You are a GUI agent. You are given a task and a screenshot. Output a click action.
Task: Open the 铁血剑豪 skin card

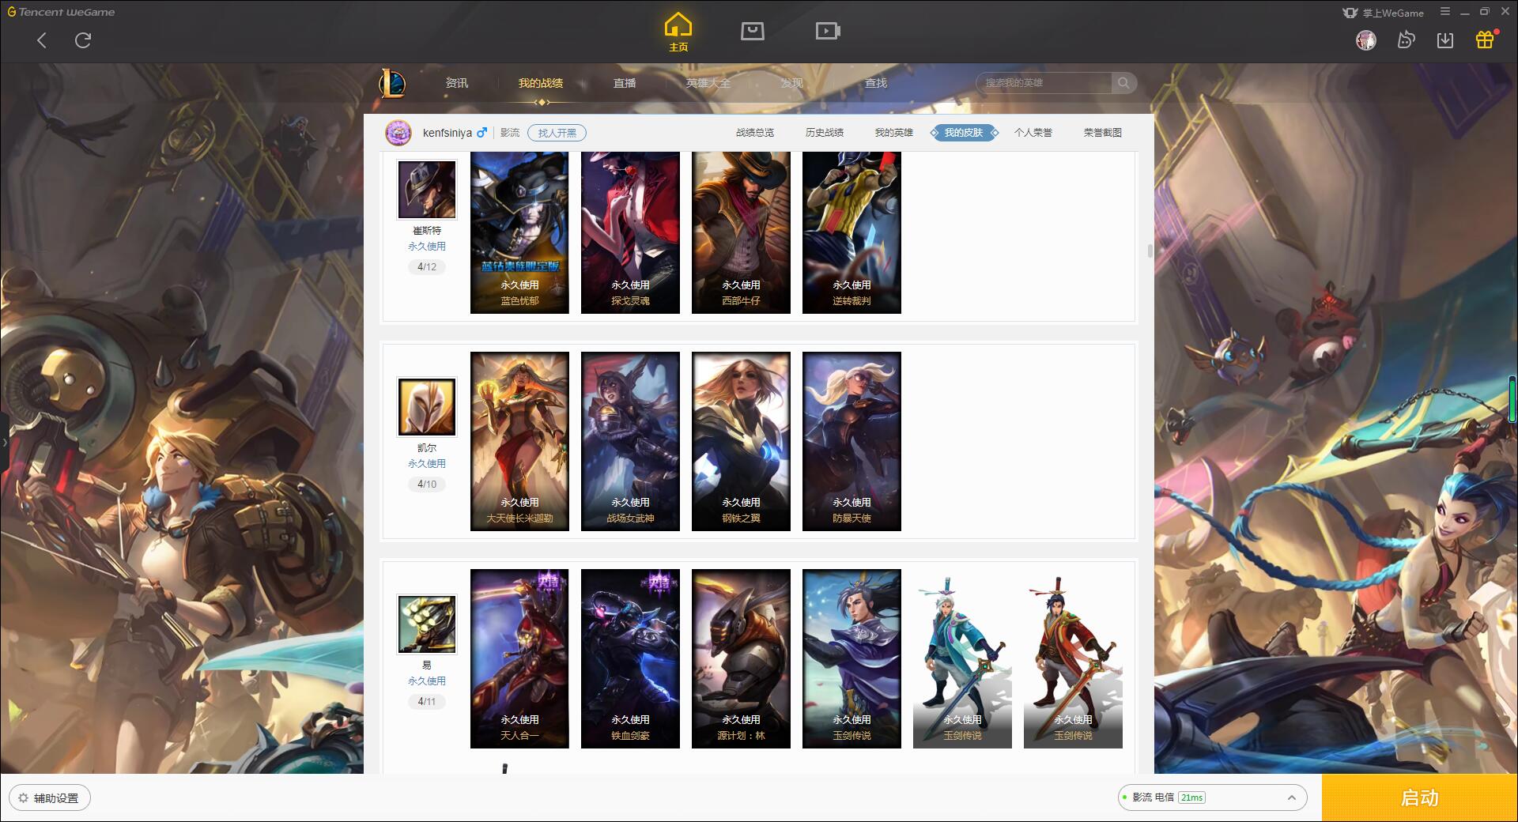pyautogui.click(x=630, y=659)
